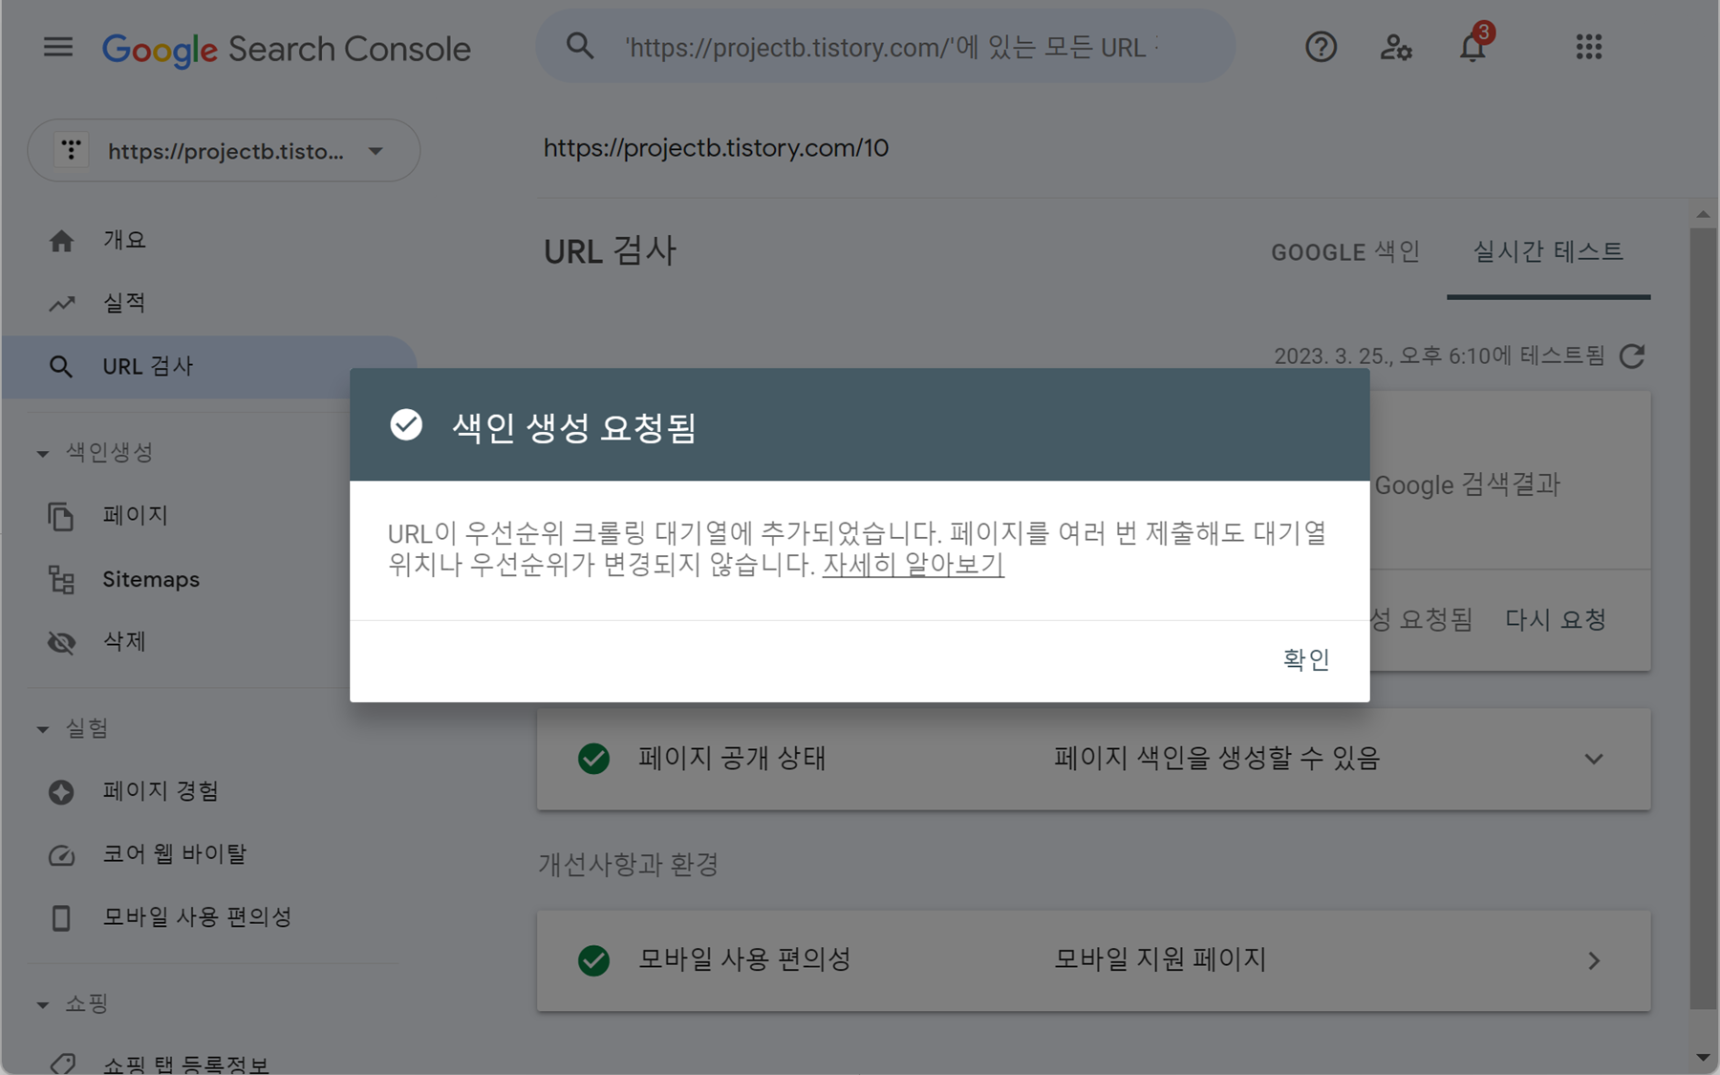1720x1075 pixels.
Task: Click the sitemap tree icon
Action: tap(61, 579)
